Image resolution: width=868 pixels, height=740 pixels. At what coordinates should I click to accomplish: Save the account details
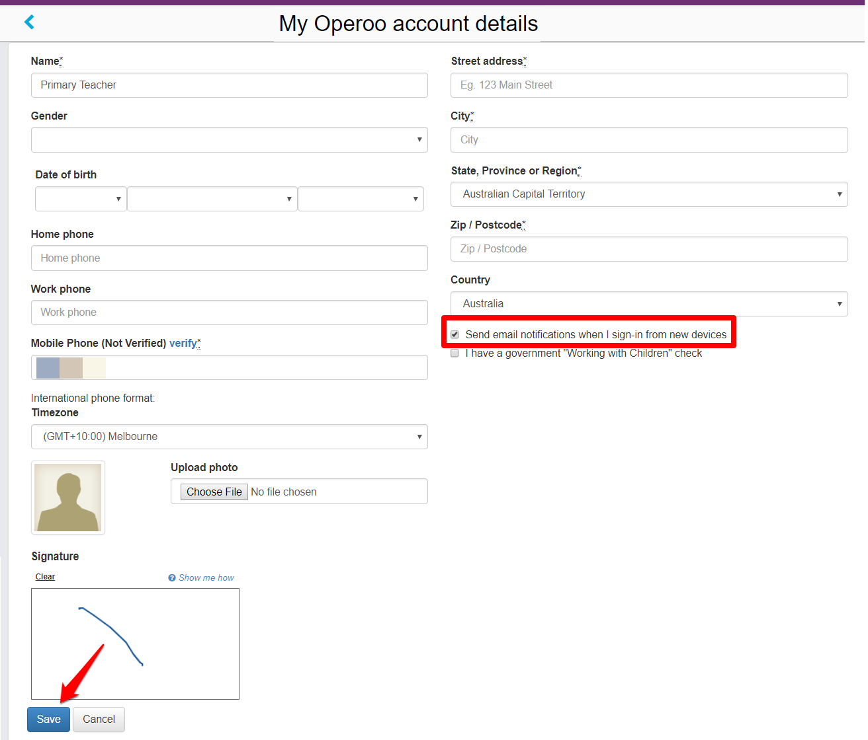coord(48,720)
